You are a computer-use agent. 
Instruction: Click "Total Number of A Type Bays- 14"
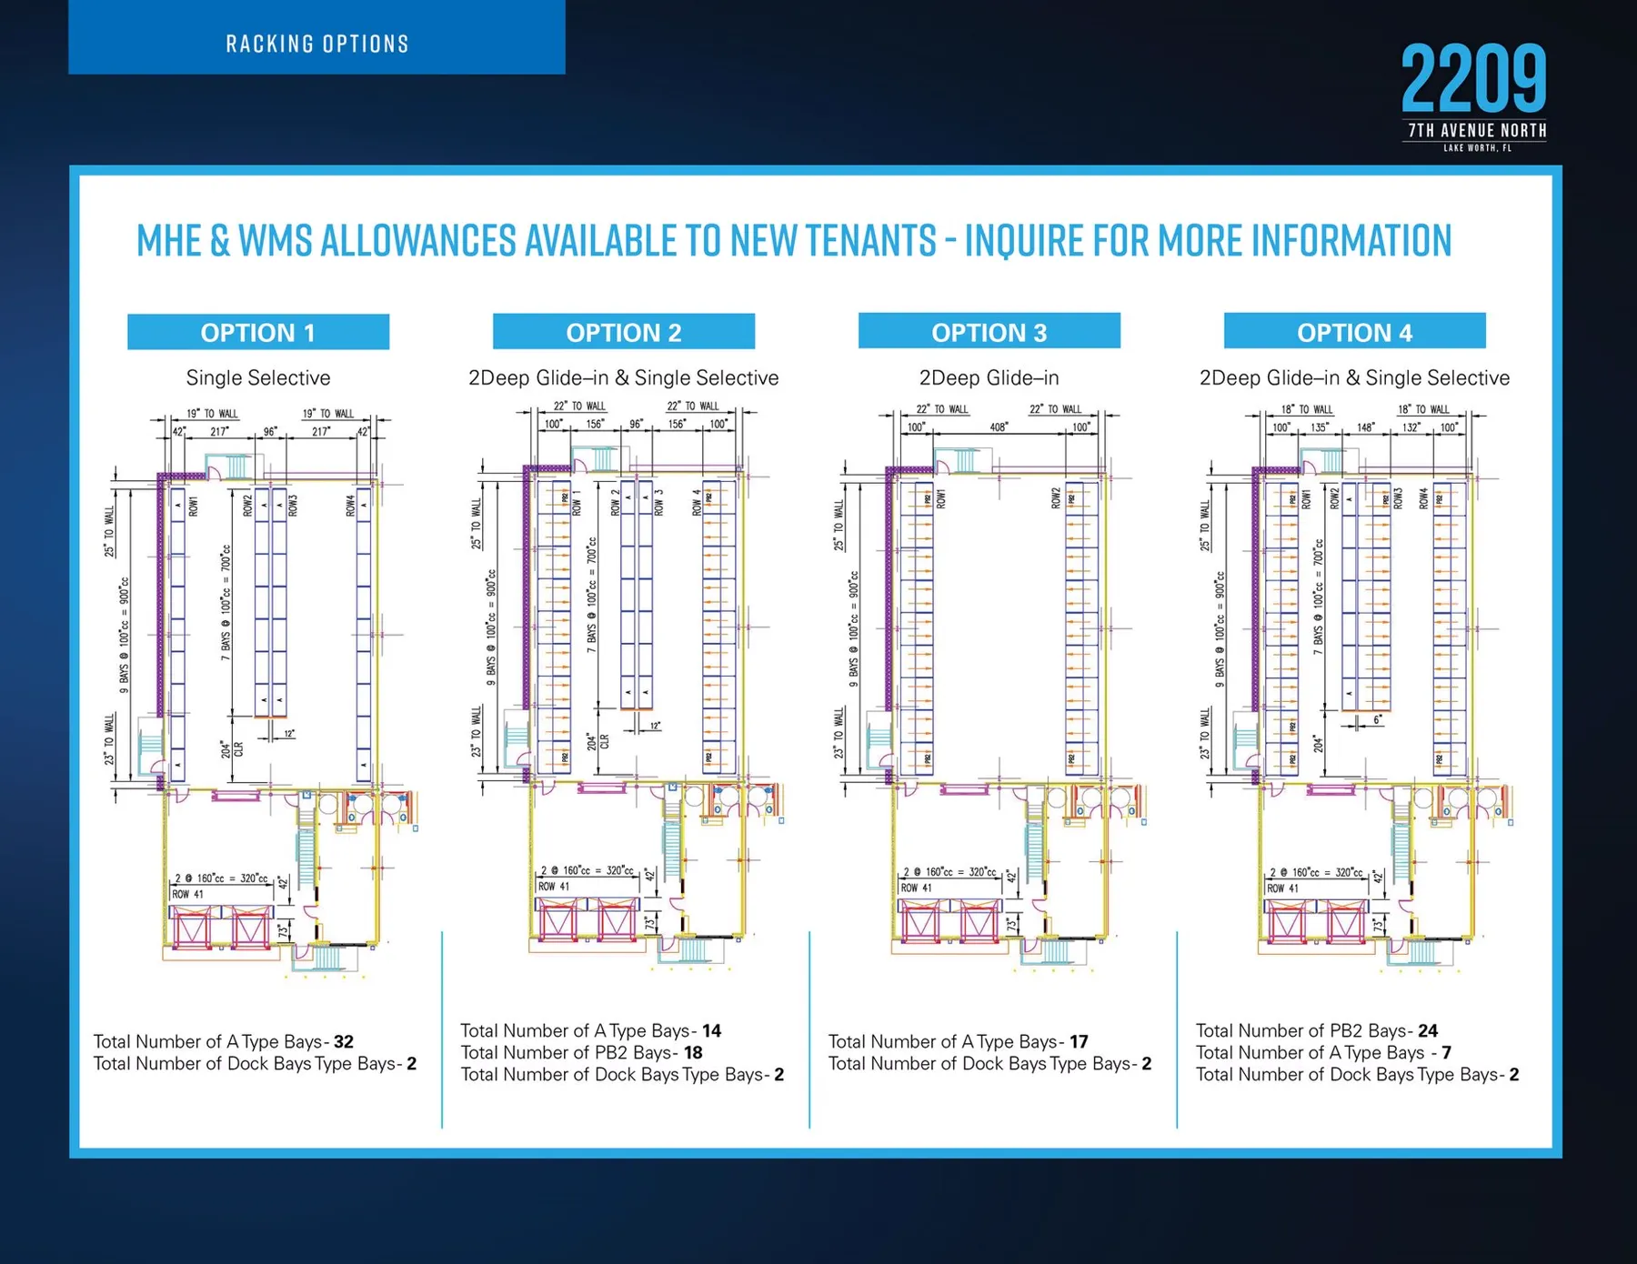pos(591,1031)
